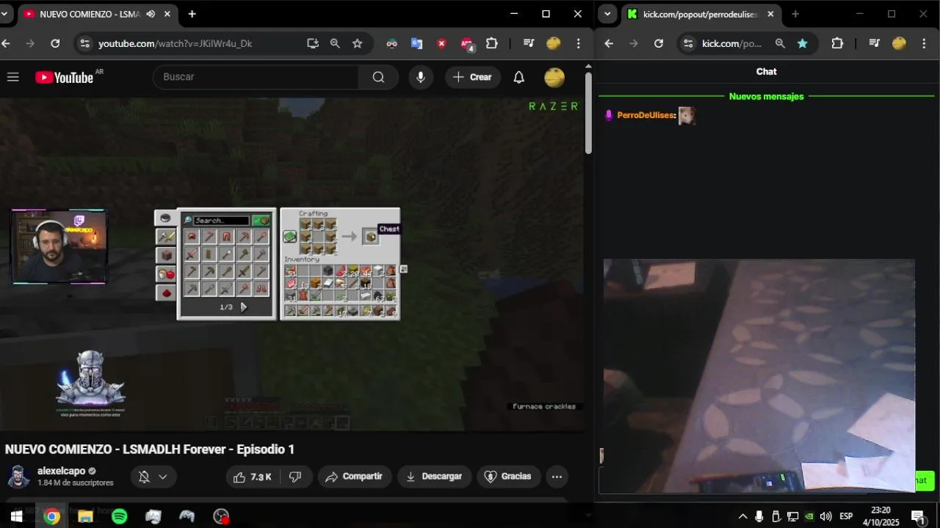Image resolution: width=940 pixels, height=528 pixels.
Task: Open the red shield ad-blocker extension
Action: tap(441, 43)
